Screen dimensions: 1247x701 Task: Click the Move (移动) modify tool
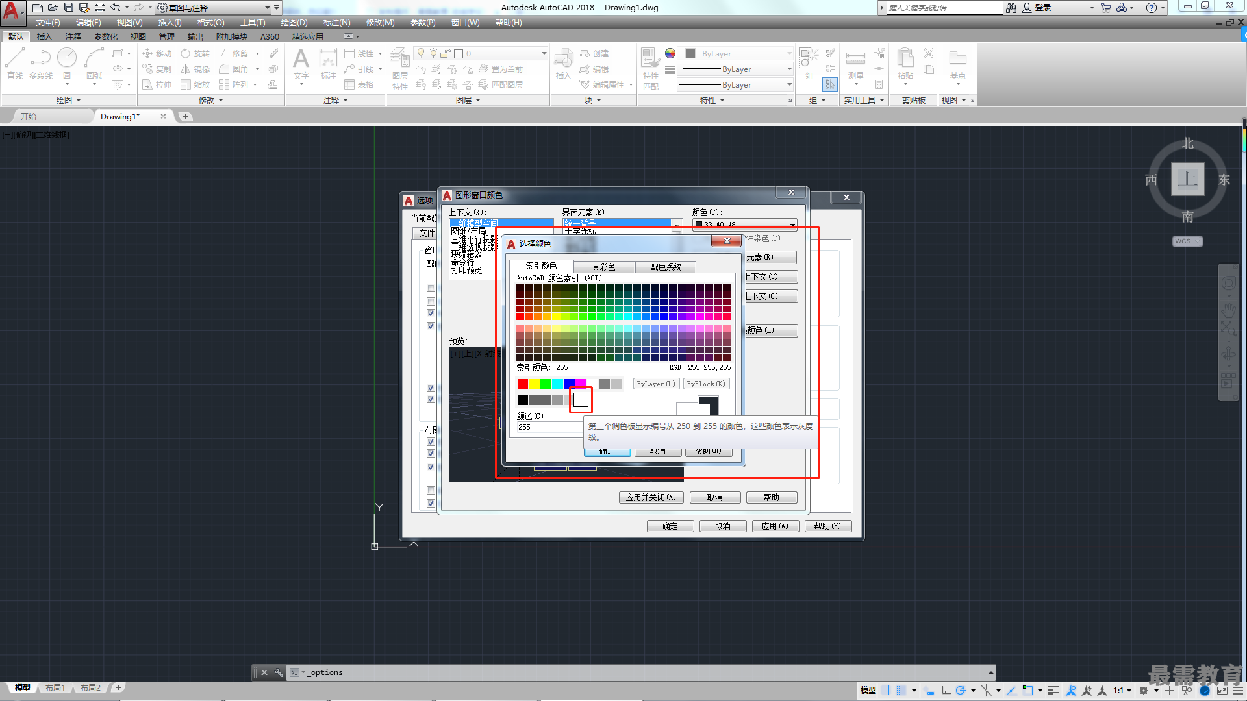coord(157,54)
